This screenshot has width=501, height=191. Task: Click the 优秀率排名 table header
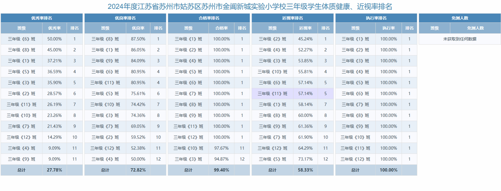pos(42,18)
